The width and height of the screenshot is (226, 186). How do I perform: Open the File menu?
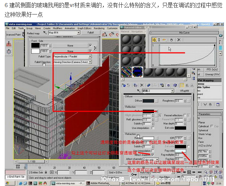coord(7,28)
